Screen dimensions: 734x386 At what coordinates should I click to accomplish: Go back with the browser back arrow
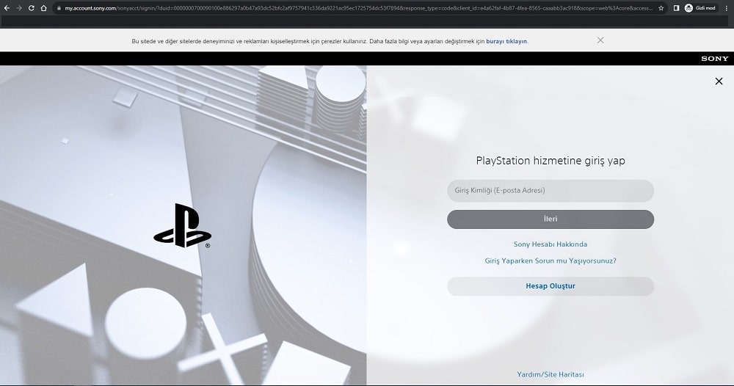click(7, 8)
